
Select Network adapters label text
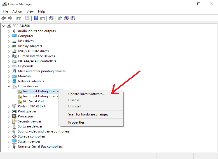click(31, 81)
